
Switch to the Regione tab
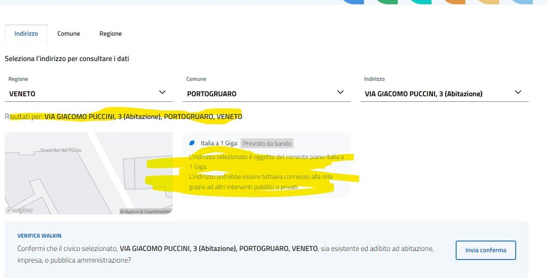pyautogui.click(x=110, y=34)
